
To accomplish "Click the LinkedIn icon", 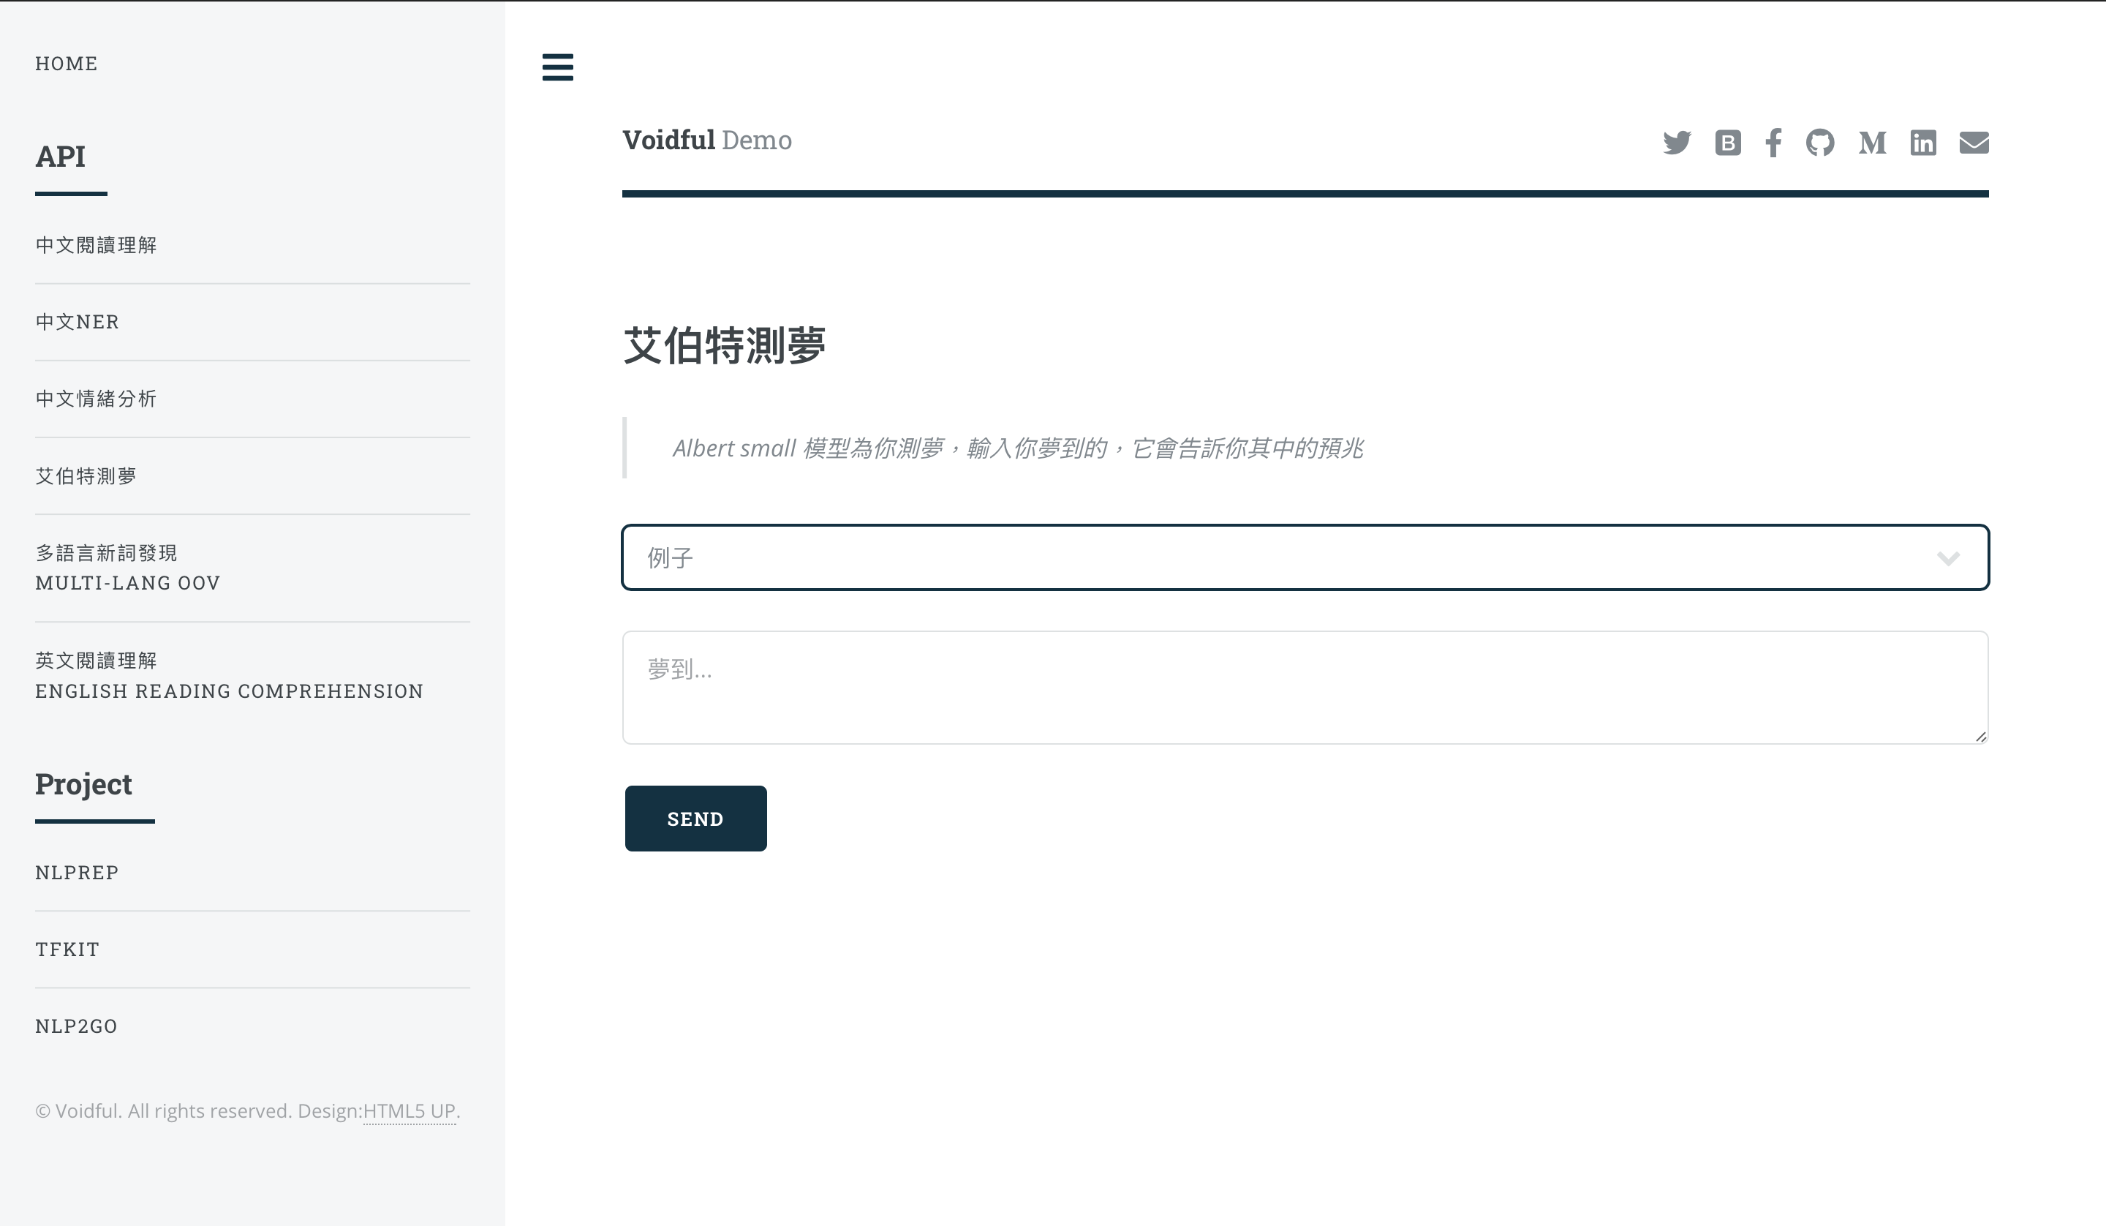I will pos(1923,142).
